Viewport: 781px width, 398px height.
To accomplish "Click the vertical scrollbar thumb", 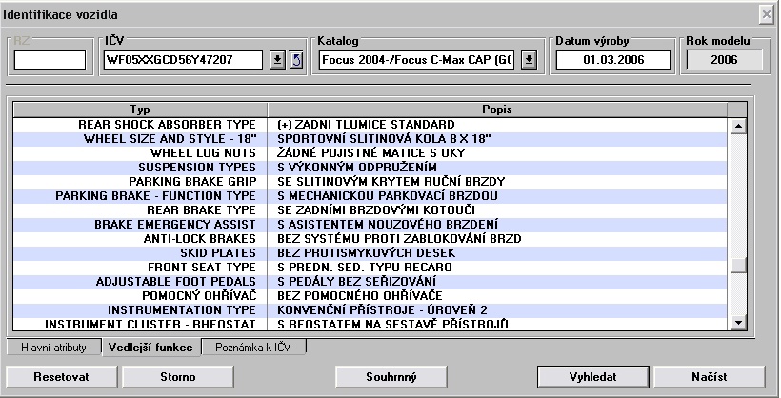I will click(x=736, y=266).
